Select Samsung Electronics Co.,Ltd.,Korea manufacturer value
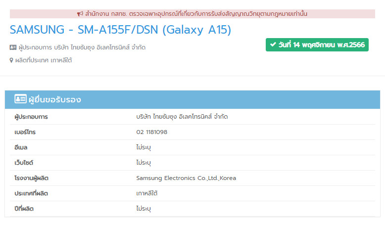The width and height of the screenshot is (385, 225). [186, 178]
